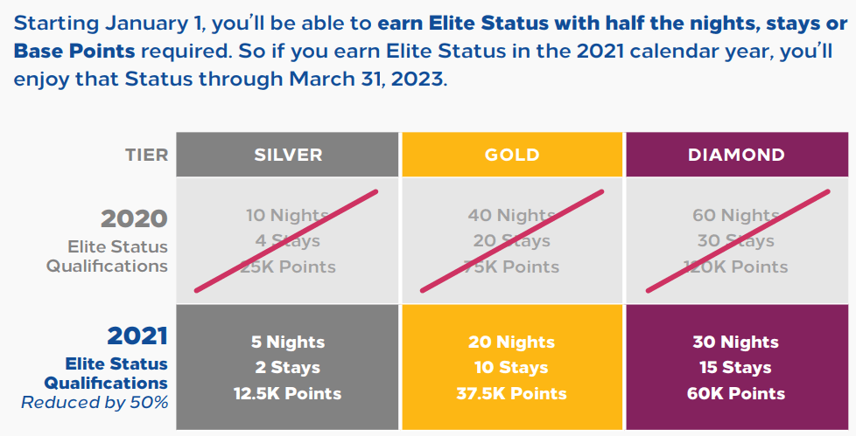Select '30 Nights' in the 2021 Diamond cell
The width and height of the screenshot is (856, 436).
736,342
